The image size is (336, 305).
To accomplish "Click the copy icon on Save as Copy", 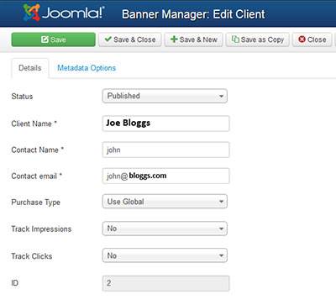I will click(x=235, y=39).
